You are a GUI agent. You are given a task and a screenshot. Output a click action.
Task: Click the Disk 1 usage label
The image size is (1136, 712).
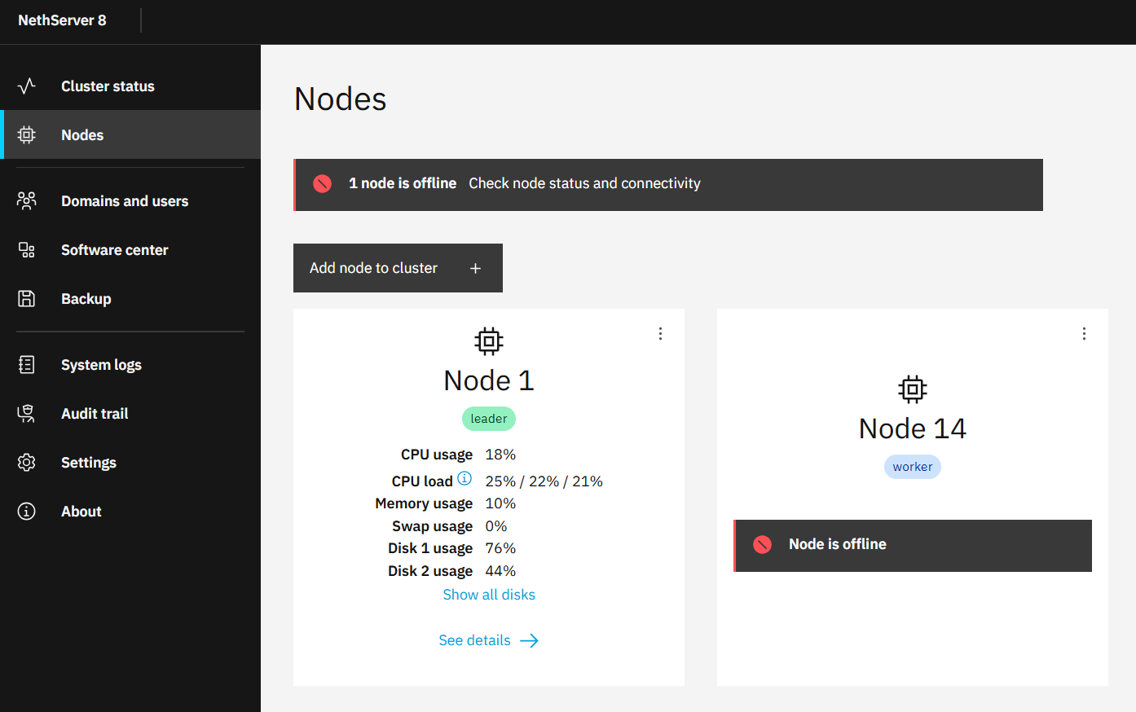pos(430,548)
